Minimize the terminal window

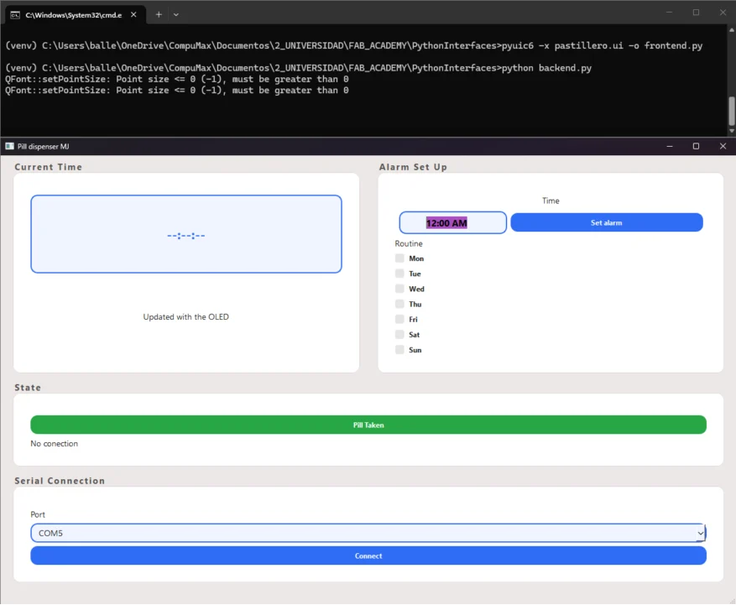pos(670,13)
